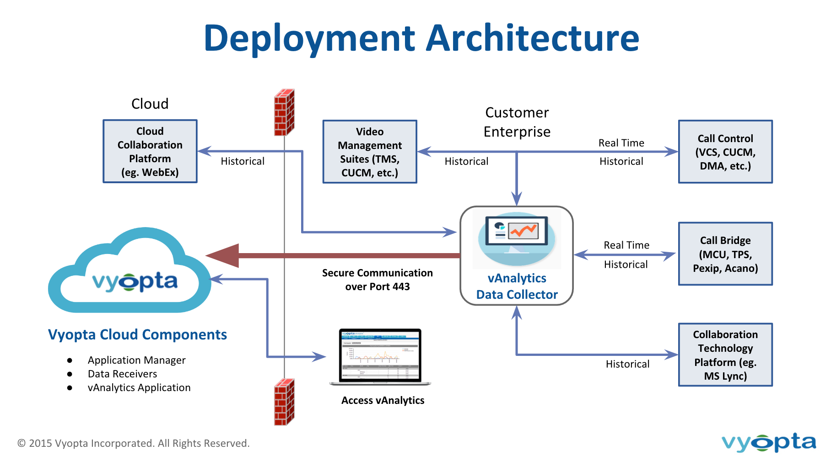The width and height of the screenshot is (831, 466).
Task: Click 'Historical' label near Collaboration Technology Platform
Action: [x=628, y=364]
